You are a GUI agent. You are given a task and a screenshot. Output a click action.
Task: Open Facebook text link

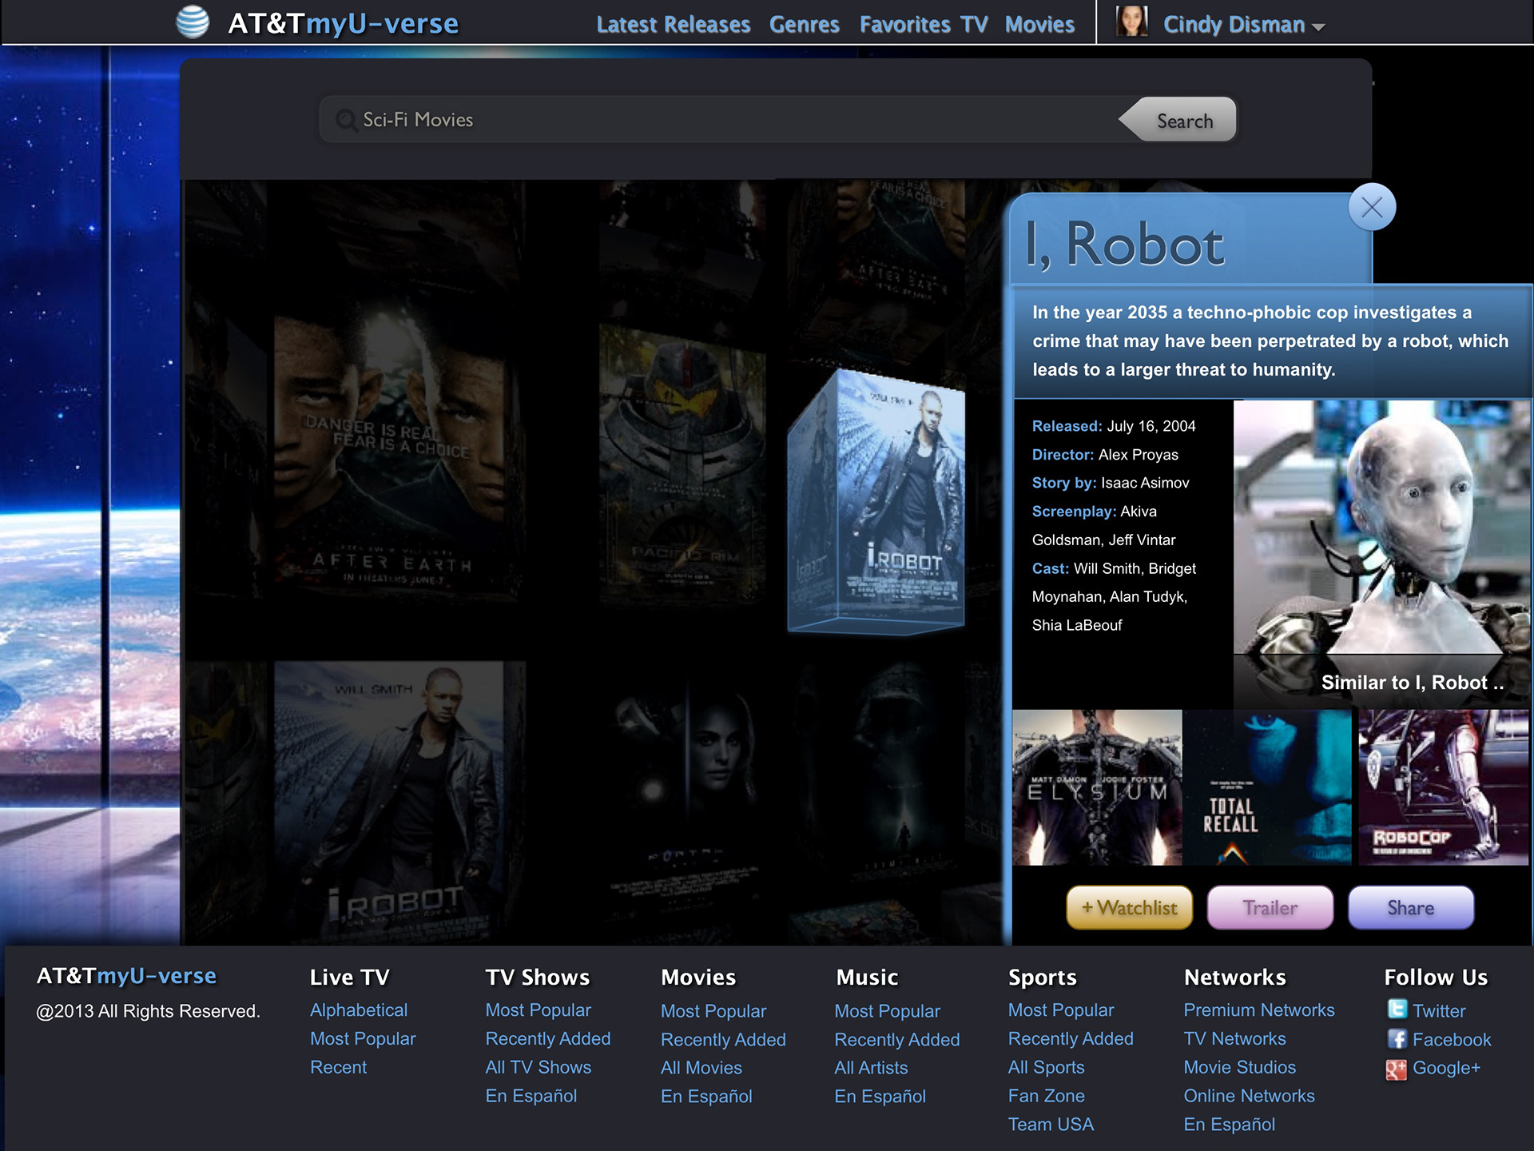tap(1452, 1040)
